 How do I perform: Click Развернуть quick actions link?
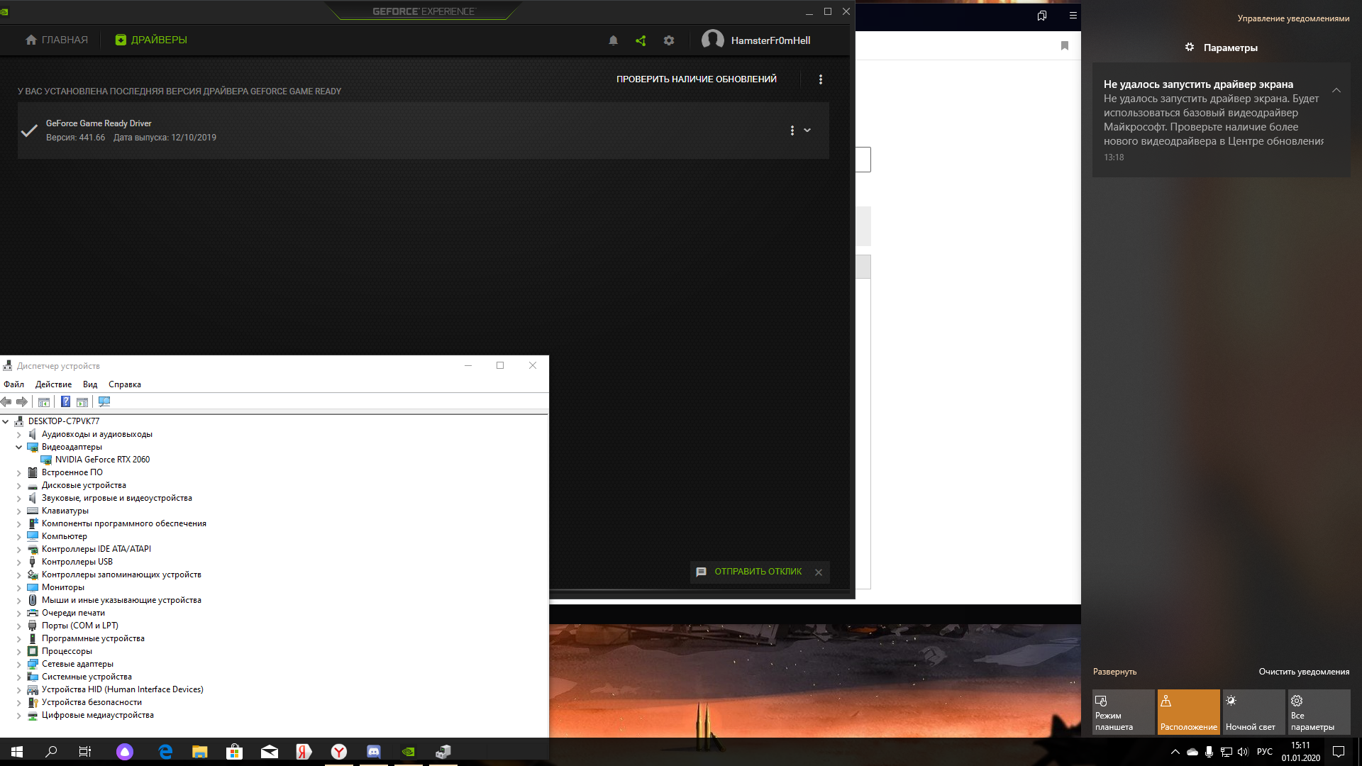(1114, 672)
